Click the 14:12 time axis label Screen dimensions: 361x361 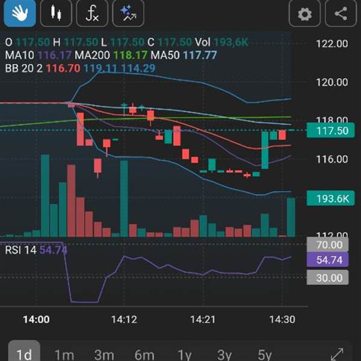click(x=124, y=319)
